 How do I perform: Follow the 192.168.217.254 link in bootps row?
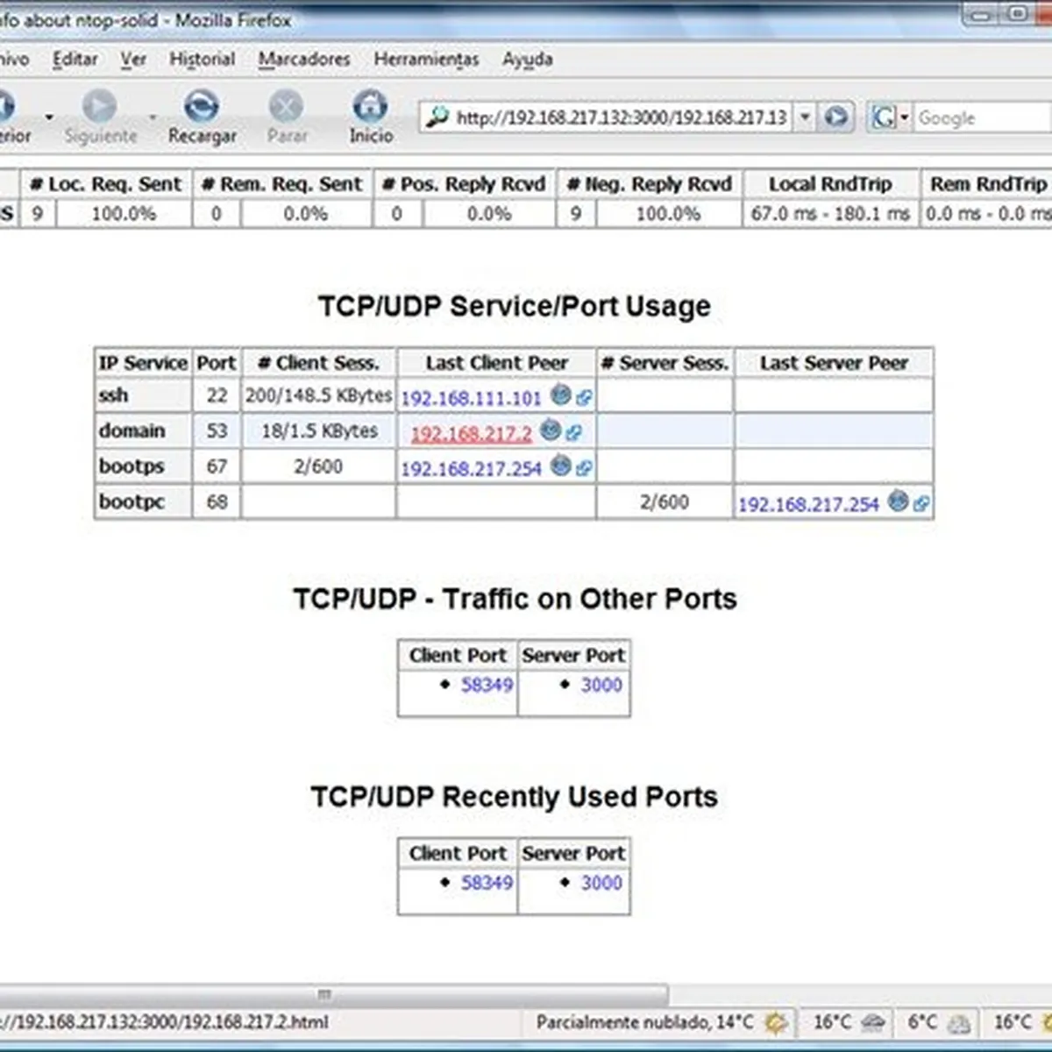[471, 469]
